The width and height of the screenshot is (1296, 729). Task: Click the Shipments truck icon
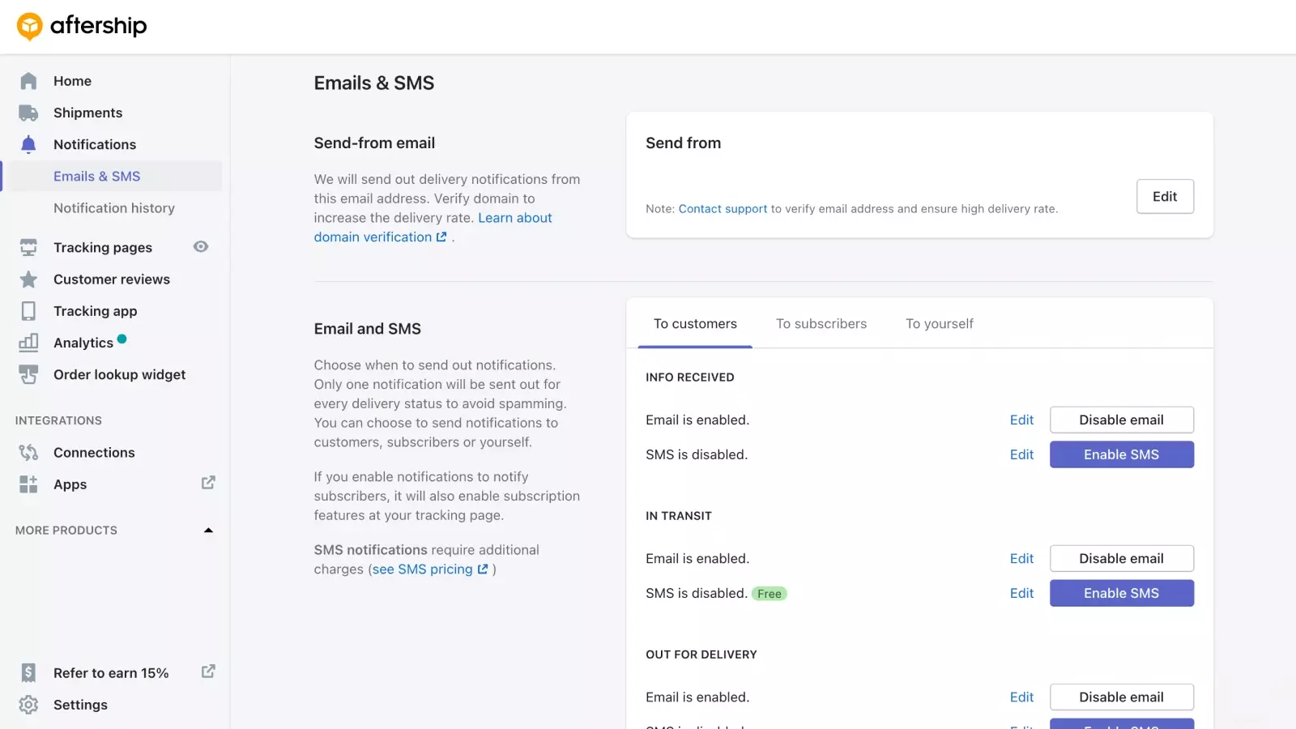[28, 113]
